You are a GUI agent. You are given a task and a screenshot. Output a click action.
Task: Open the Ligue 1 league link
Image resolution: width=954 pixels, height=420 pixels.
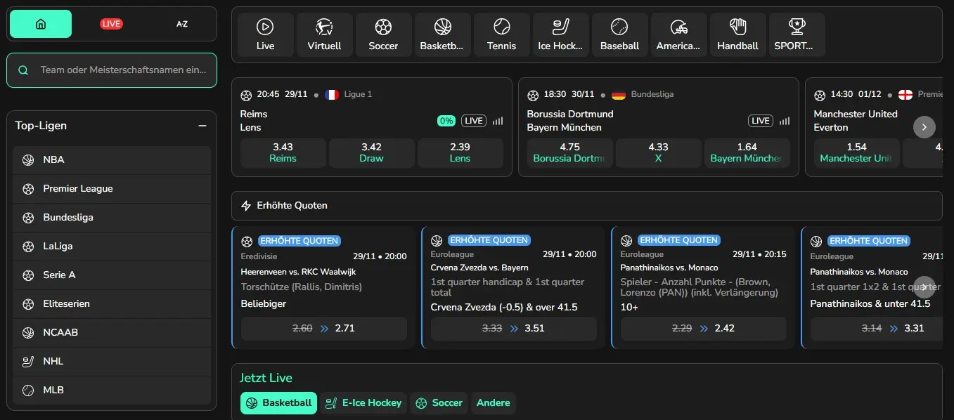(x=359, y=94)
